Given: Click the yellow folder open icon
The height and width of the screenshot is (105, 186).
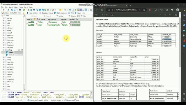Looking at the screenshot, I should click(x=60, y=10).
